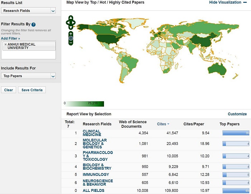Click the Save Criteria button
This screenshot has width=251, height=194.
pos(32,90)
